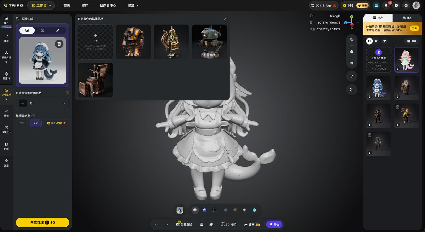The width and height of the screenshot is (425, 232).
Task: Select 2K texture resolution
Action: [x=22, y=123]
